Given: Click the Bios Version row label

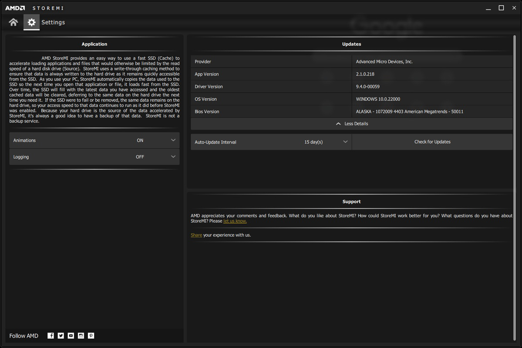Looking at the screenshot, I should point(207,111).
